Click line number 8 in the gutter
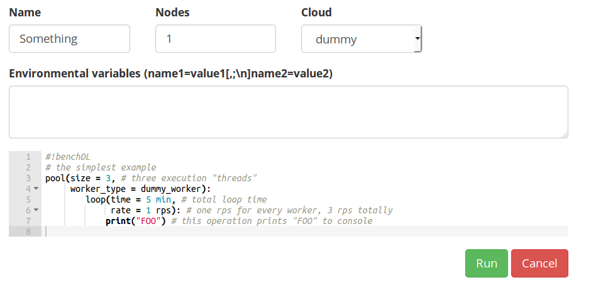 click(28, 232)
